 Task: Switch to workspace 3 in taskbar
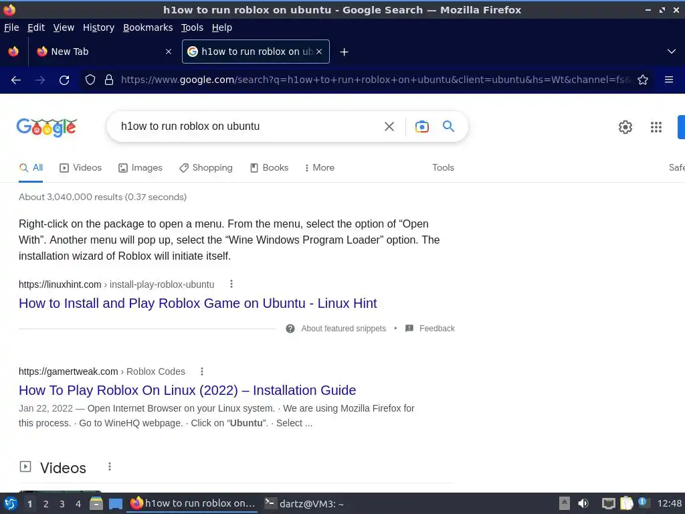pos(62,504)
